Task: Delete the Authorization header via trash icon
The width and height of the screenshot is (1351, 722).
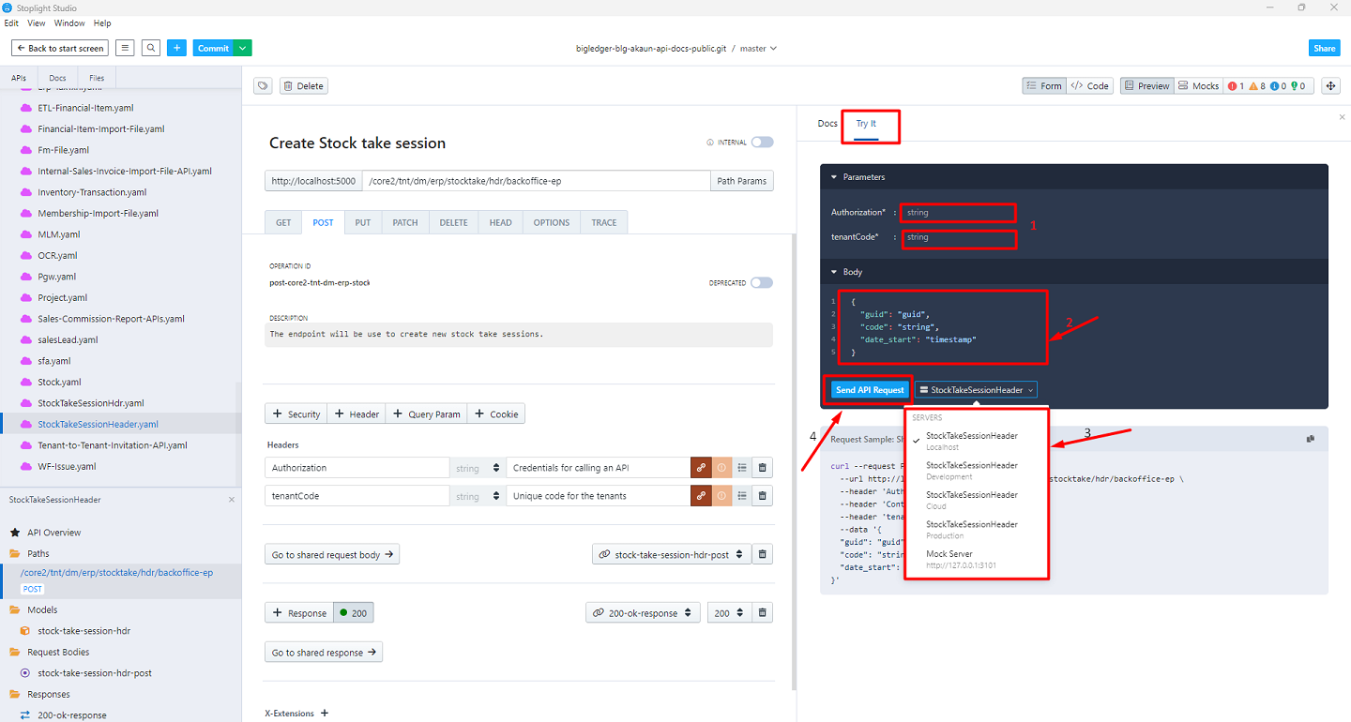Action: click(763, 468)
